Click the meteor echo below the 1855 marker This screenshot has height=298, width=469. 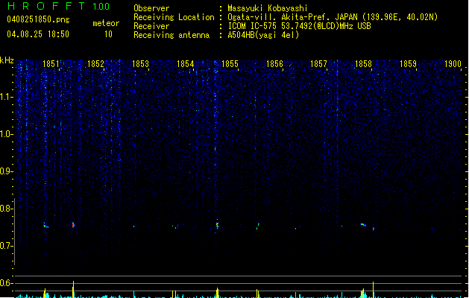pyautogui.click(x=218, y=225)
